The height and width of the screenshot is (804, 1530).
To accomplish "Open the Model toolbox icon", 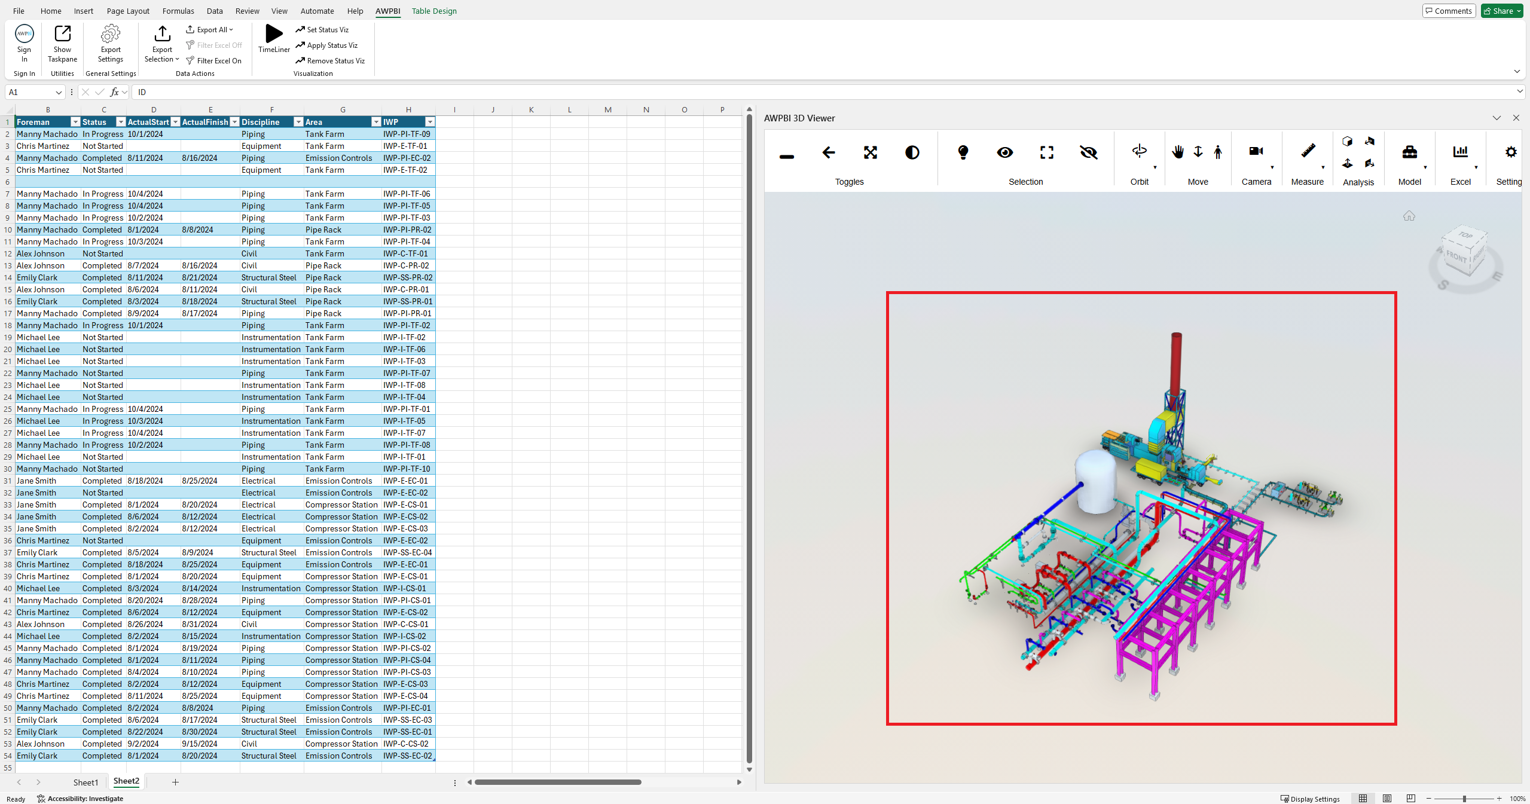I will tap(1410, 152).
